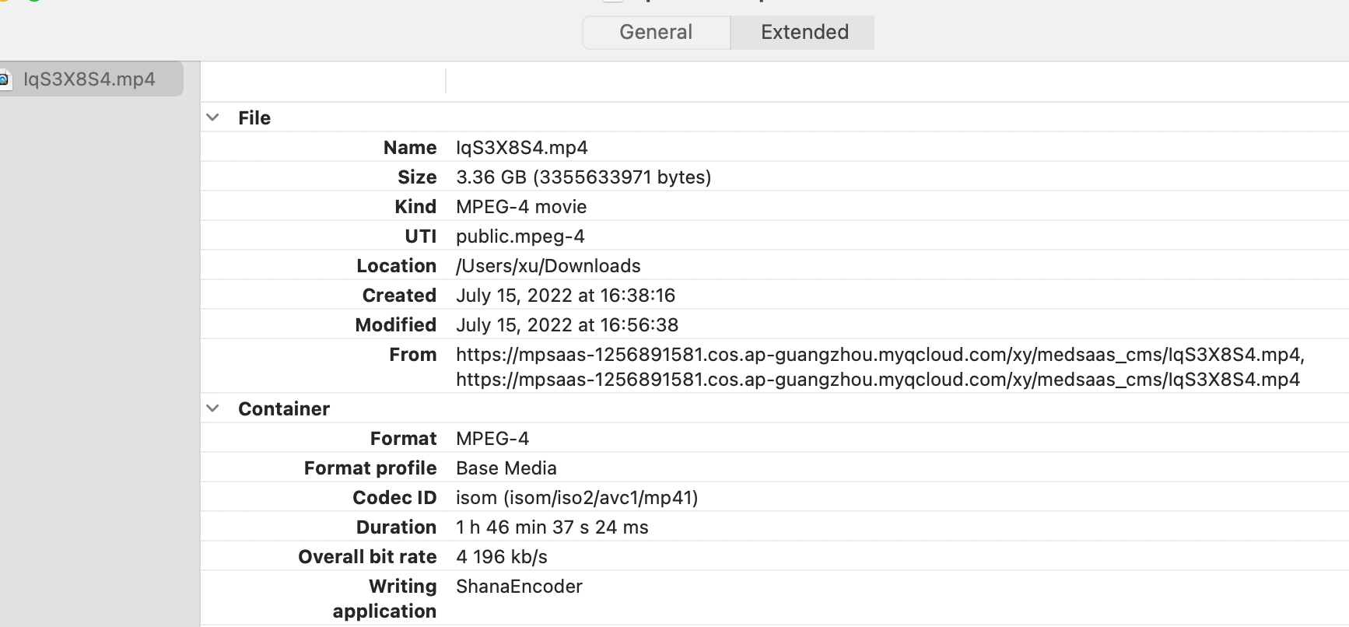The width and height of the screenshot is (1349, 627).
Task: Select the Codec ID isom value
Action: (576, 498)
